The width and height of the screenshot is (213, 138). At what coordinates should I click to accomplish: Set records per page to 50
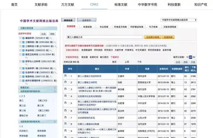(194, 57)
